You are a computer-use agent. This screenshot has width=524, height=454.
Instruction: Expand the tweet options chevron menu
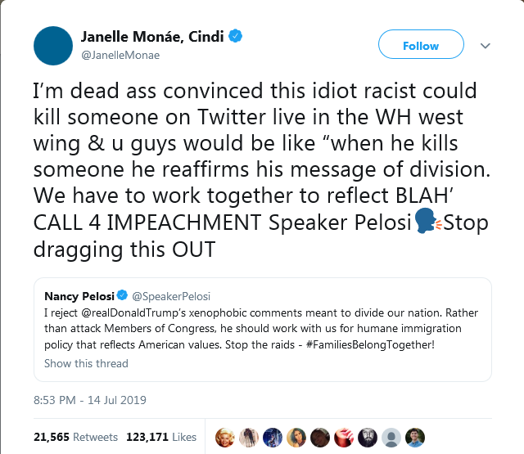484,46
